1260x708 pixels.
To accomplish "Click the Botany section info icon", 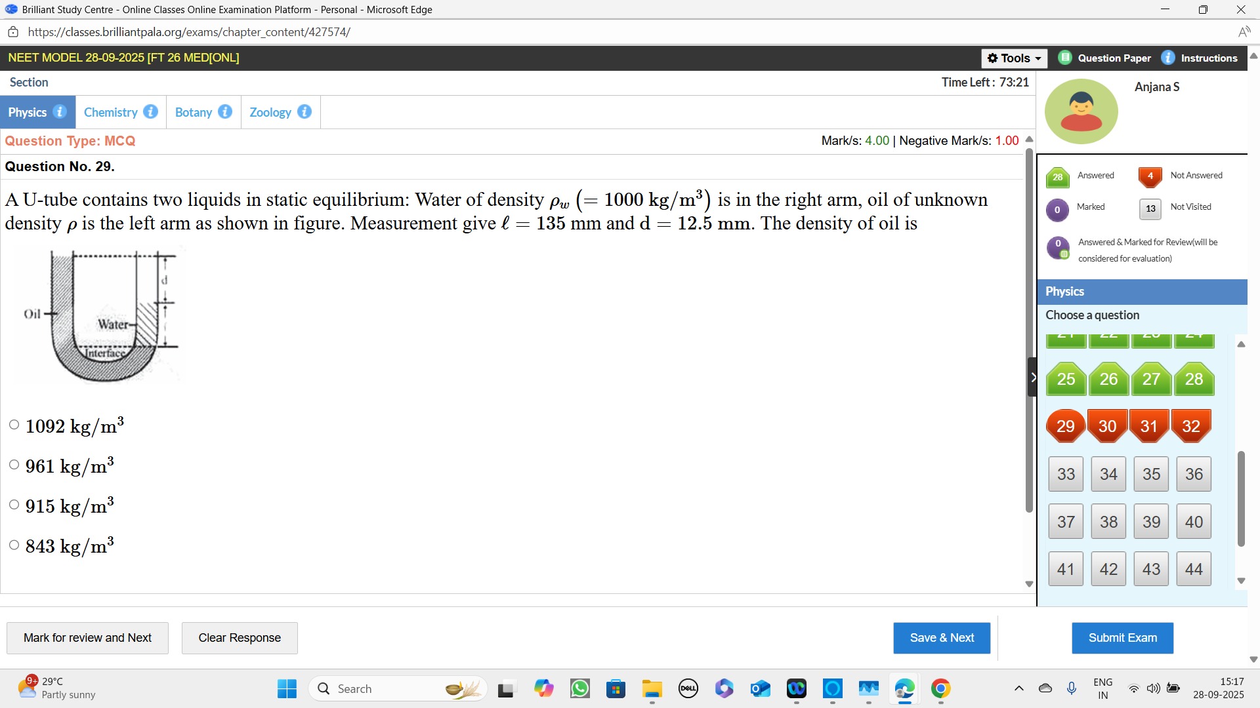I will click(x=225, y=111).
